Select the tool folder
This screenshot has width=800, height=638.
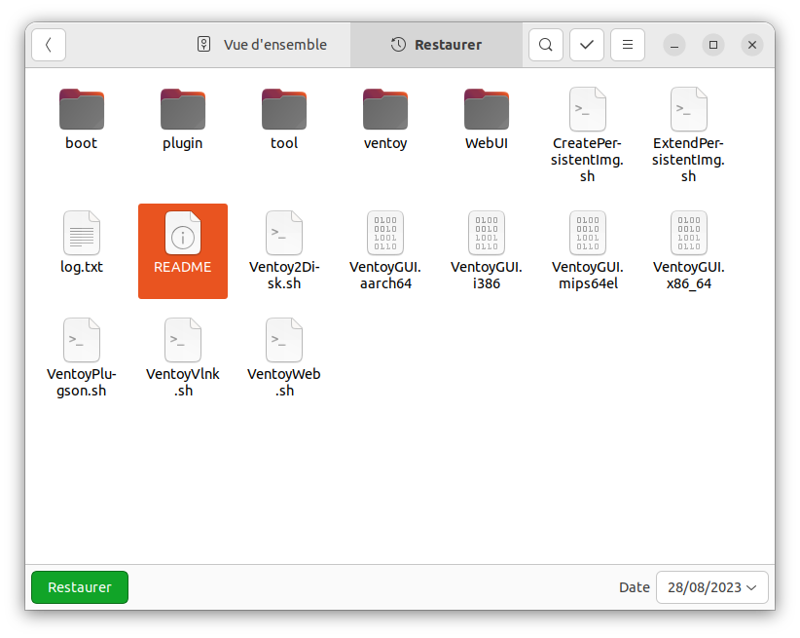[x=283, y=120]
